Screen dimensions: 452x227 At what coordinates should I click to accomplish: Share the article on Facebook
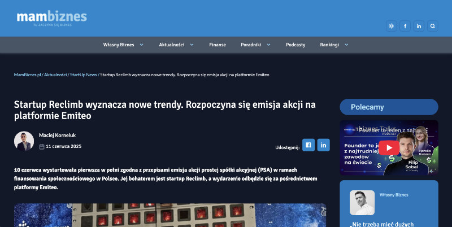coord(308,145)
